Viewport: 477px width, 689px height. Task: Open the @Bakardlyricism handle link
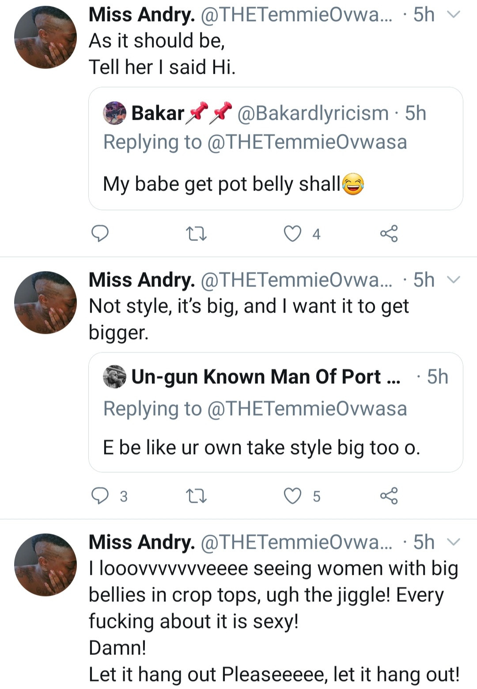(313, 113)
